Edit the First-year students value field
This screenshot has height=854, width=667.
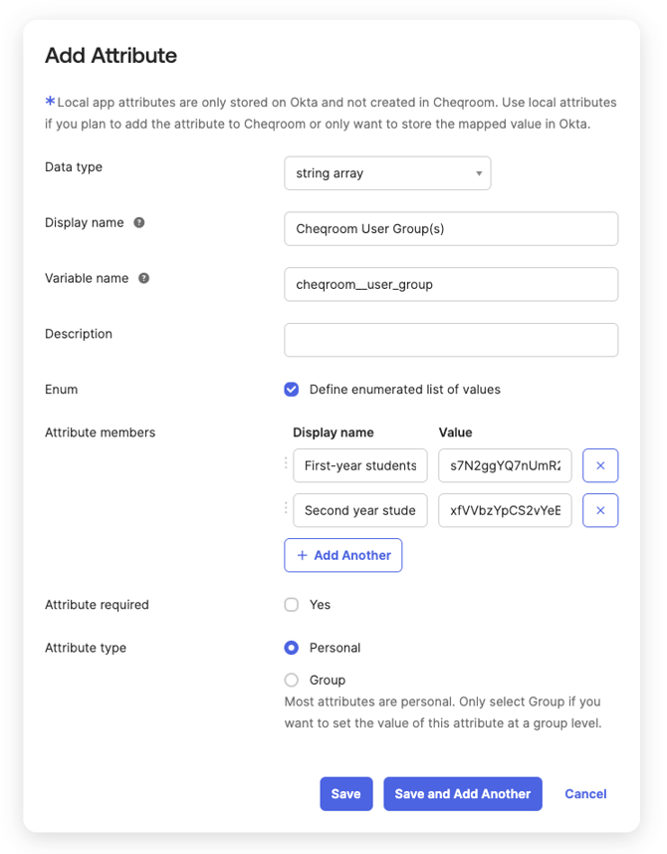point(505,465)
